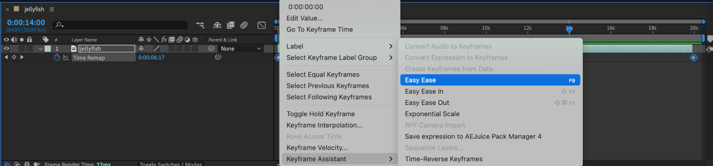Screen dimensions: 713x166
Task: Toggle the composition shy-layers switch
Action: pyautogui.click(x=217, y=25)
